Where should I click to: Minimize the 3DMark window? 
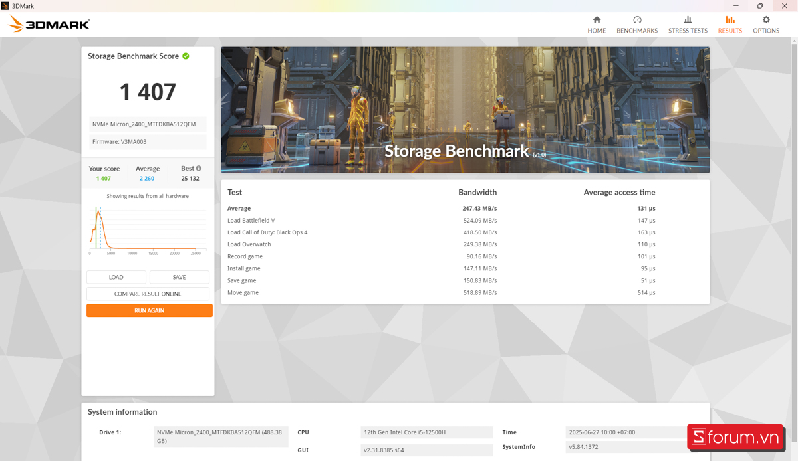735,6
